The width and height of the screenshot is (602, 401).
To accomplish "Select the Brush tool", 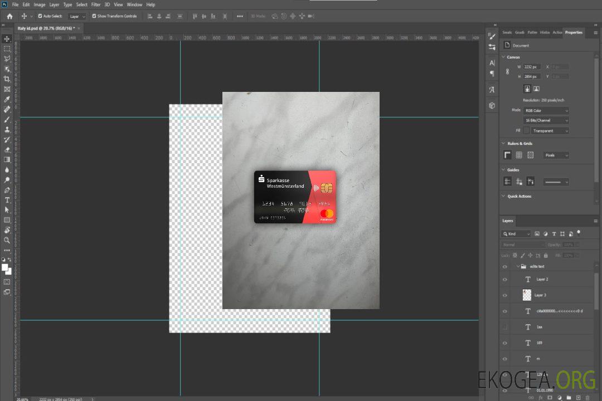I will point(7,119).
